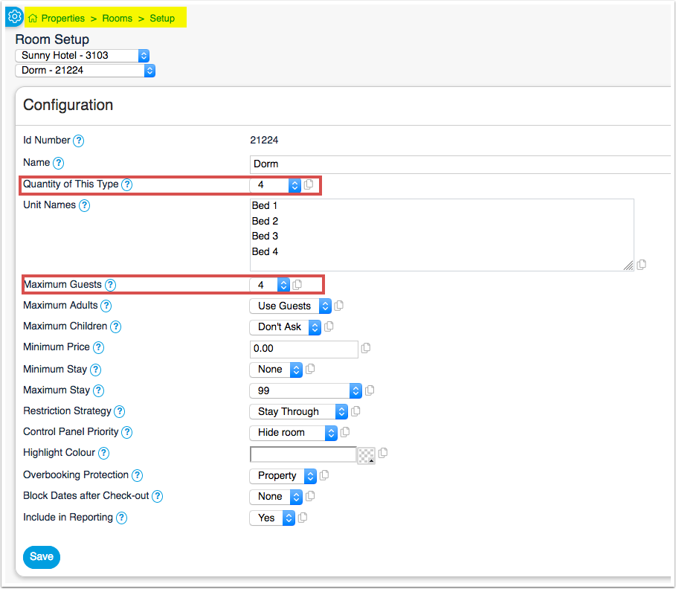Viewport: 676px width, 589px height.
Task: Copy the Minimum Price value
Action: pyautogui.click(x=366, y=348)
